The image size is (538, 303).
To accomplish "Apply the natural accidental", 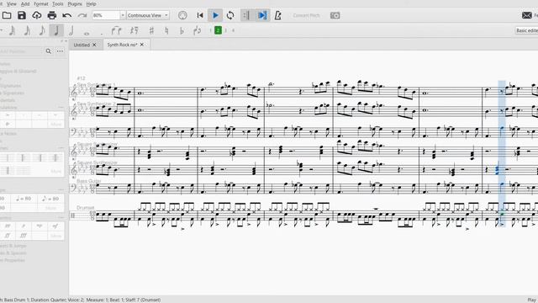I will (166, 30).
